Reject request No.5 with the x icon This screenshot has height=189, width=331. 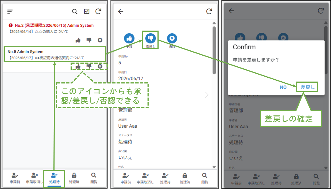click(100, 66)
